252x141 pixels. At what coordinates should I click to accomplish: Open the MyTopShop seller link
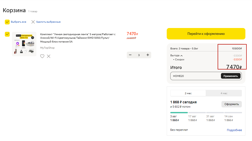pos(47,48)
